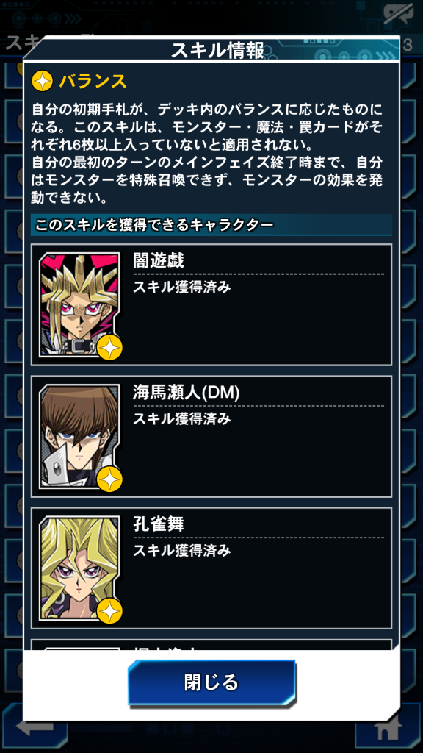This screenshot has width=423, height=753.
Task: Click the バランス skill name text
Action: pyautogui.click(x=93, y=81)
